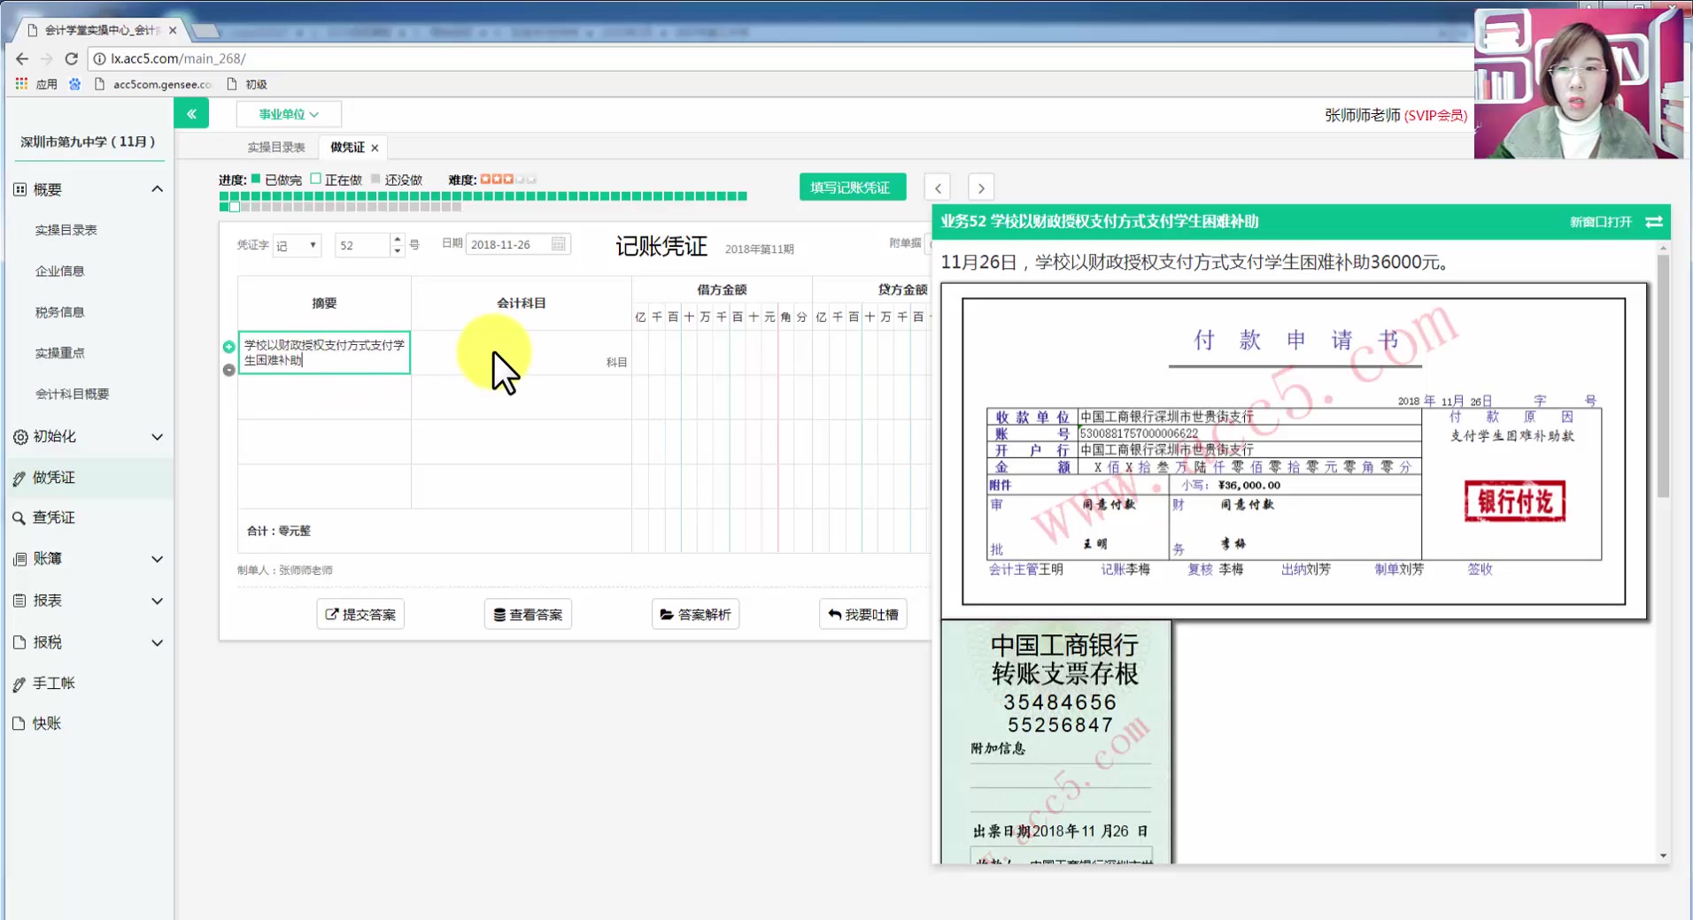Click 新窗口打开 link
The height and width of the screenshot is (920, 1693).
[1600, 222]
